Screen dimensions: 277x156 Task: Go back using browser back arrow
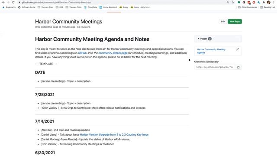click(x=3, y=2)
